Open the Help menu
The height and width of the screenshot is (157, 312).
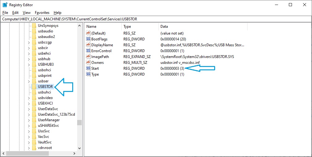click(x=57, y=13)
